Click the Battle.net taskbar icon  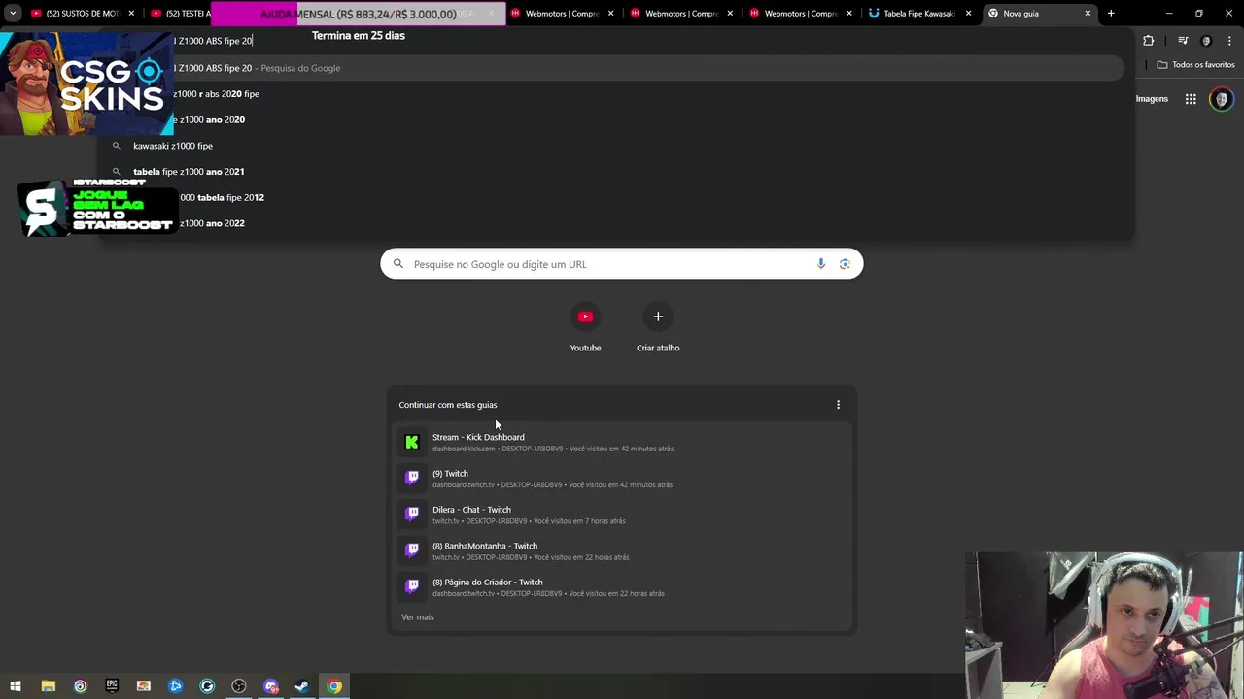(175, 686)
